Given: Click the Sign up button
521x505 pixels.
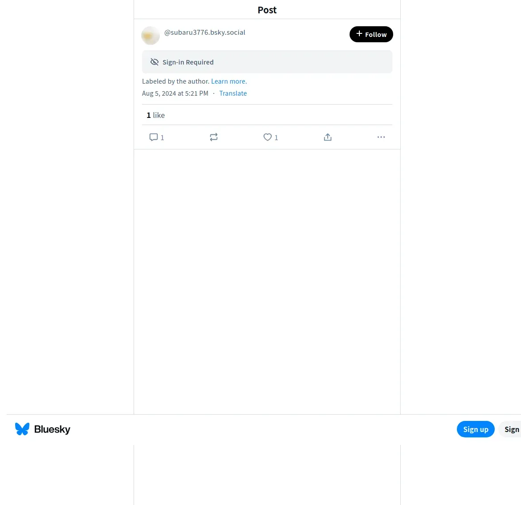Looking at the screenshot, I should coord(476,429).
